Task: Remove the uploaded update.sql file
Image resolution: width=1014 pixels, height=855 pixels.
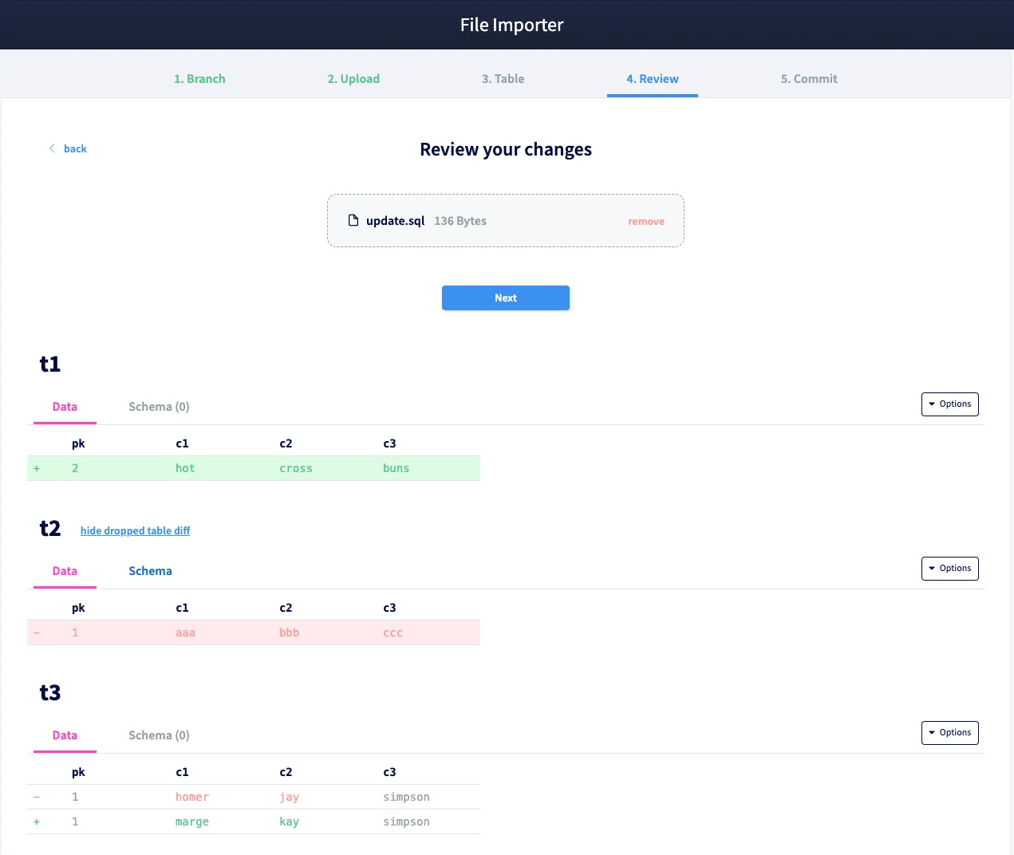Action: coord(645,222)
